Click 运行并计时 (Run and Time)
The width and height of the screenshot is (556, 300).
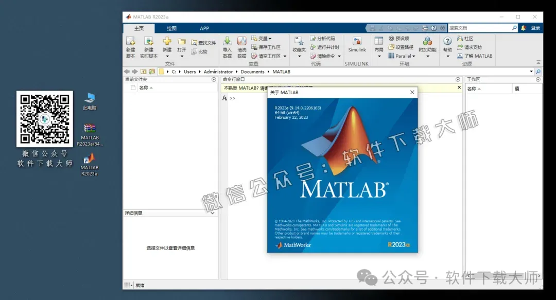coord(325,47)
